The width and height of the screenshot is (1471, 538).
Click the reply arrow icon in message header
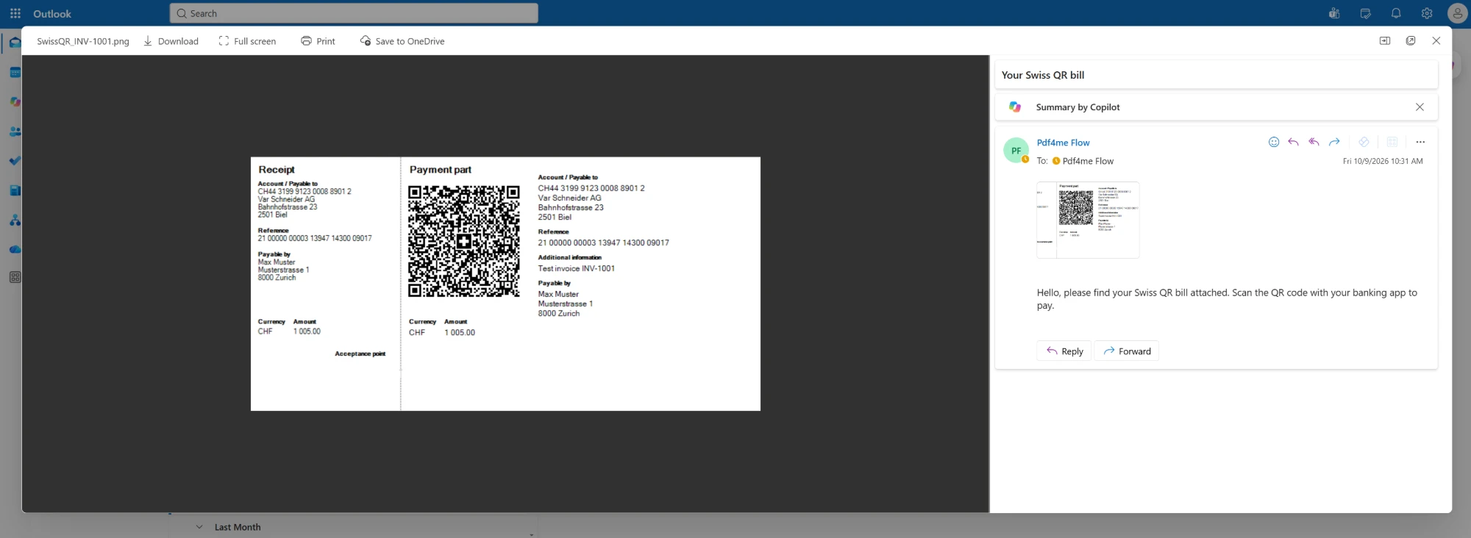pyautogui.click(x=1293, y=142)
